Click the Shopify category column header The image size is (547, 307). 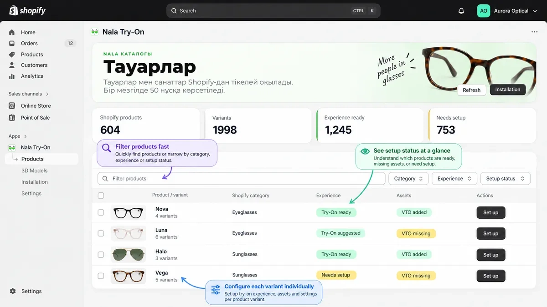coord(251,196)
